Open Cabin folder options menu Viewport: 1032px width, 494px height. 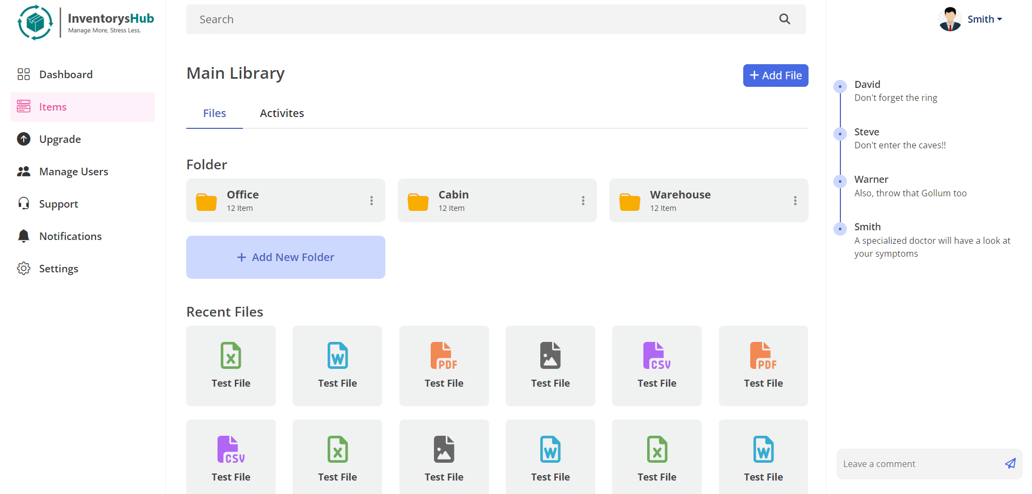coord(583,201)
